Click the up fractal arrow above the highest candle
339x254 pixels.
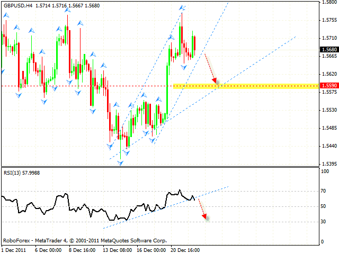point(182,8)
